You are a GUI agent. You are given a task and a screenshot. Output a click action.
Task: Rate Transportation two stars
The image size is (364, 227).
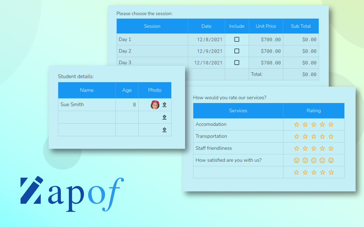tap(305, 136)
